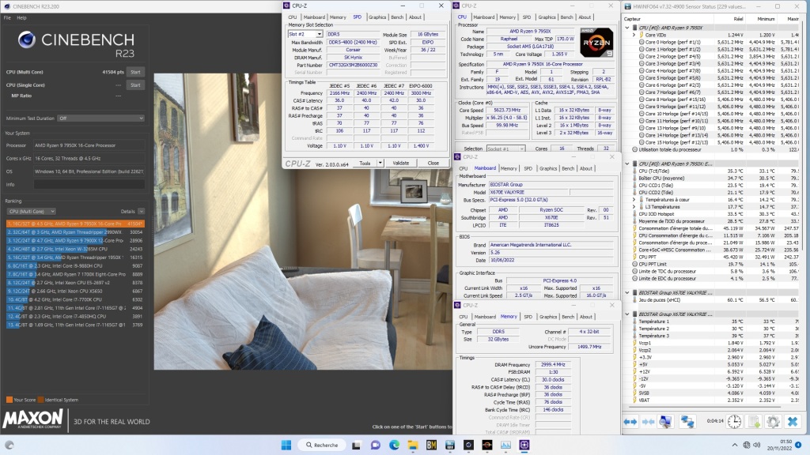Open the Details dropdown arrow in Ranking

[141, 212]
